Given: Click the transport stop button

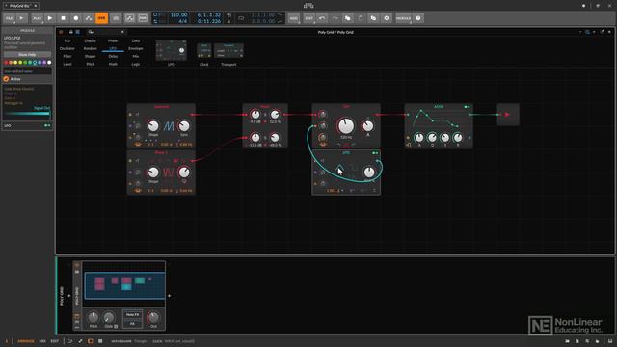Looking at the screenshot, I should [63, 18].
